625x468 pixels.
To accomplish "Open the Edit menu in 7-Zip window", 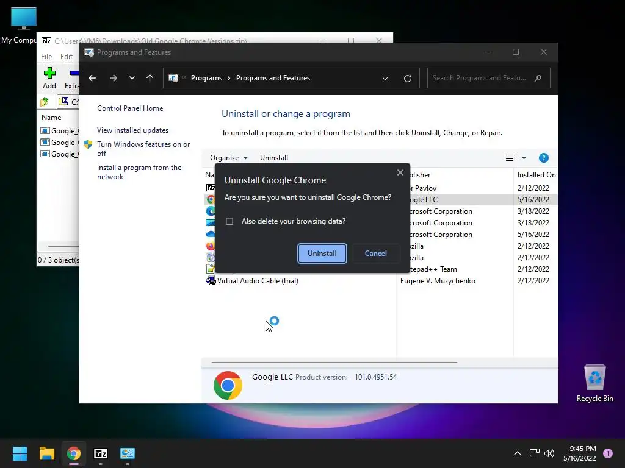I will [x=66, y=57].
